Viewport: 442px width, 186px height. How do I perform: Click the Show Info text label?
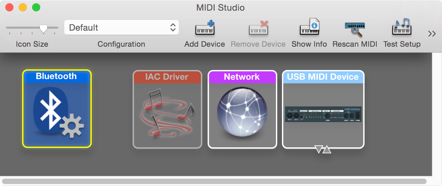click(309, 44)
